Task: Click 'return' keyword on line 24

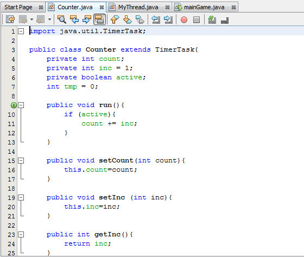Action: (x=77, y=243)
